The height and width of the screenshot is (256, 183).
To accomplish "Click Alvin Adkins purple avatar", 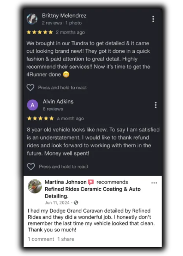I will point(33,105).
